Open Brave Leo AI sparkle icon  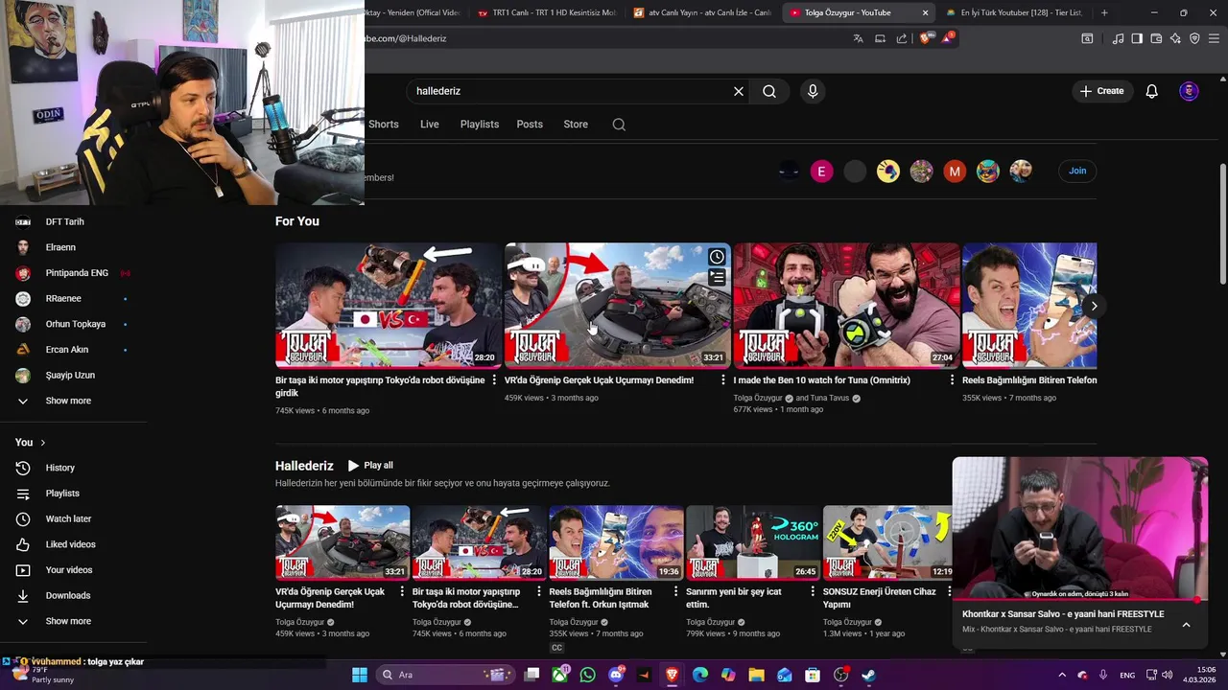pos(1175,38)
